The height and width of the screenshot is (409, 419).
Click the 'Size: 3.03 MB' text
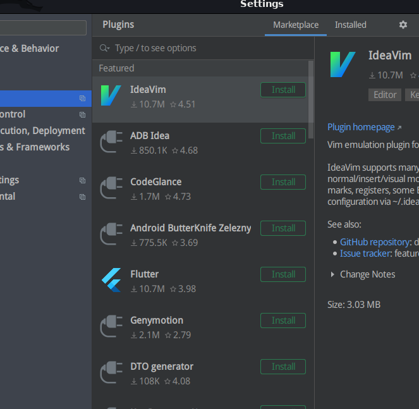click(x=354, y=305)
